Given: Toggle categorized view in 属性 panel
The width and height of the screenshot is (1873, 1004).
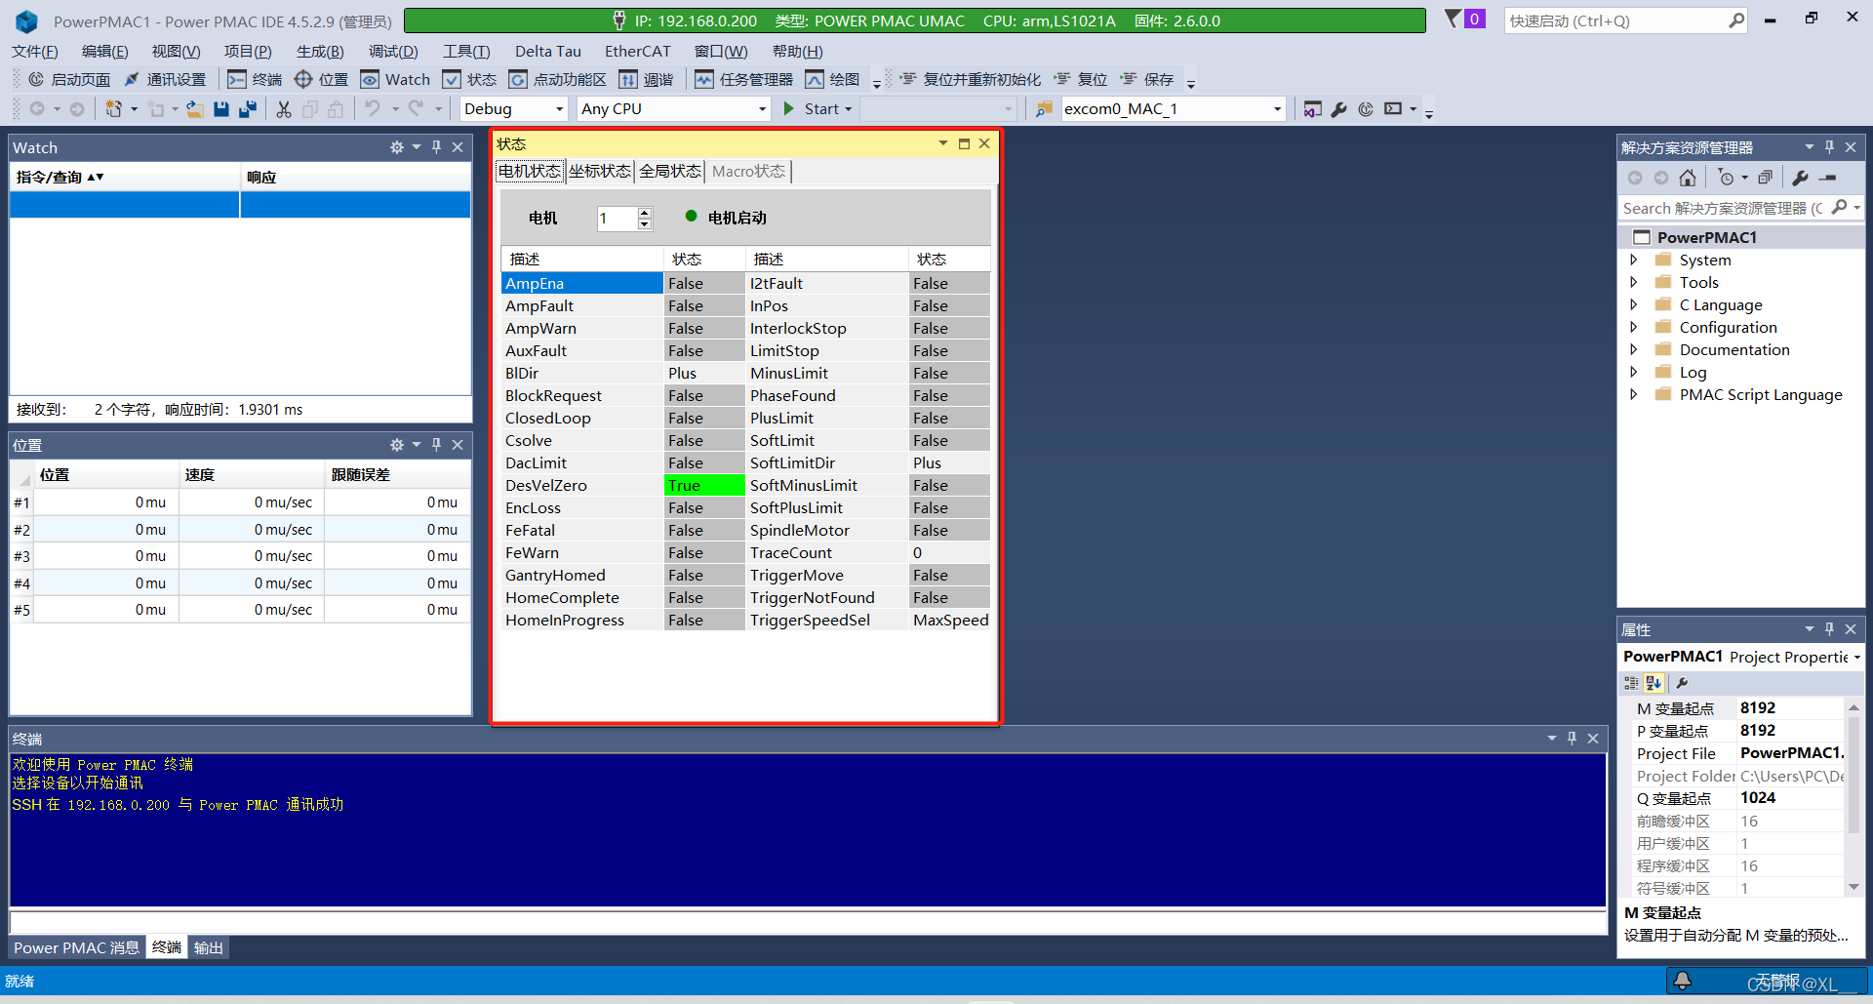Looking at the screenshot, I should coord(1631,683).
